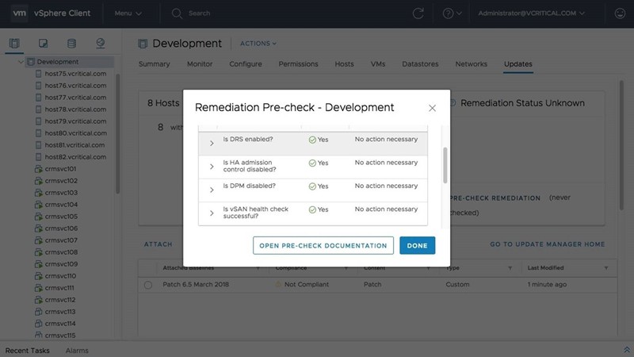This screenshot has height=357, width=634.
Task: Open the VMs and Templates inventory view
Action: click(43, 44)
